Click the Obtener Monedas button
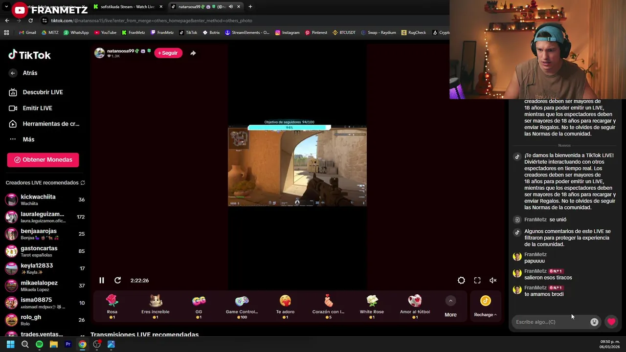 pos(43,160)
